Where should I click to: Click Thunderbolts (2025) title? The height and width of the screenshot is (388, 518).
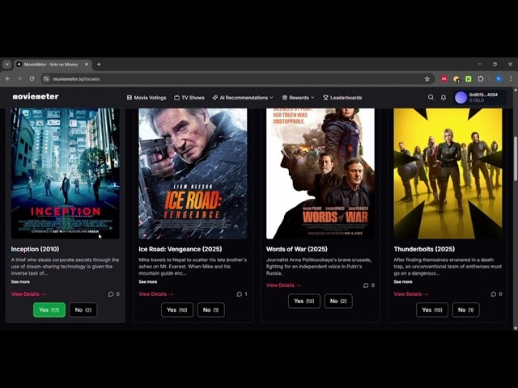[x=424, y=249]
